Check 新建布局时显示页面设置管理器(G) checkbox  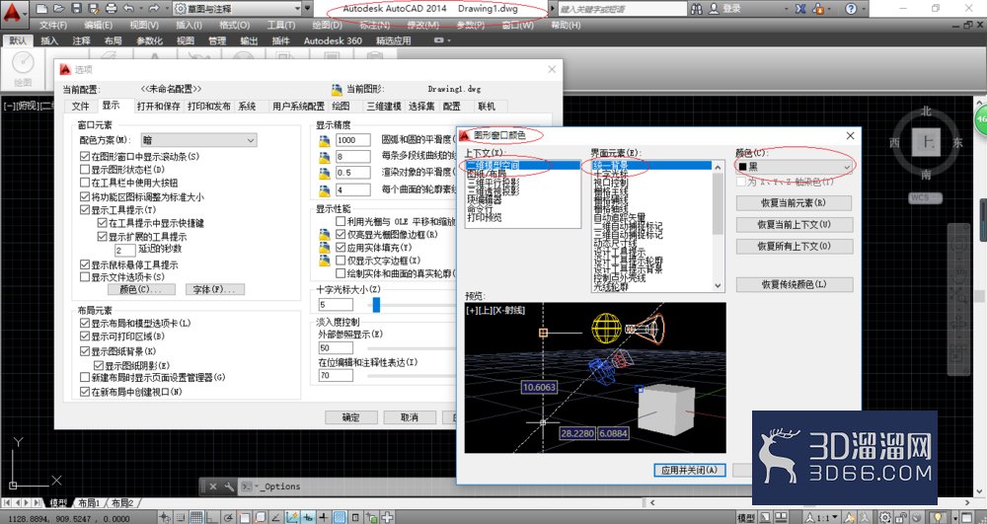tap(85, 377)
